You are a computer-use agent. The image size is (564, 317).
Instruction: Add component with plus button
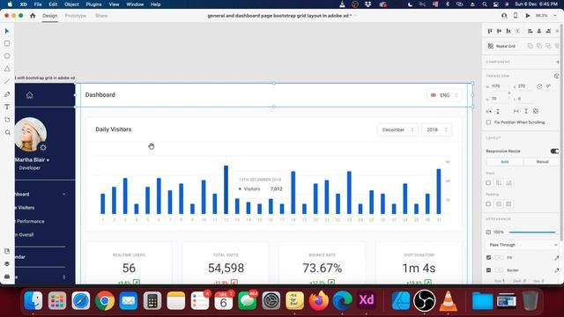(x=558, y=62)
